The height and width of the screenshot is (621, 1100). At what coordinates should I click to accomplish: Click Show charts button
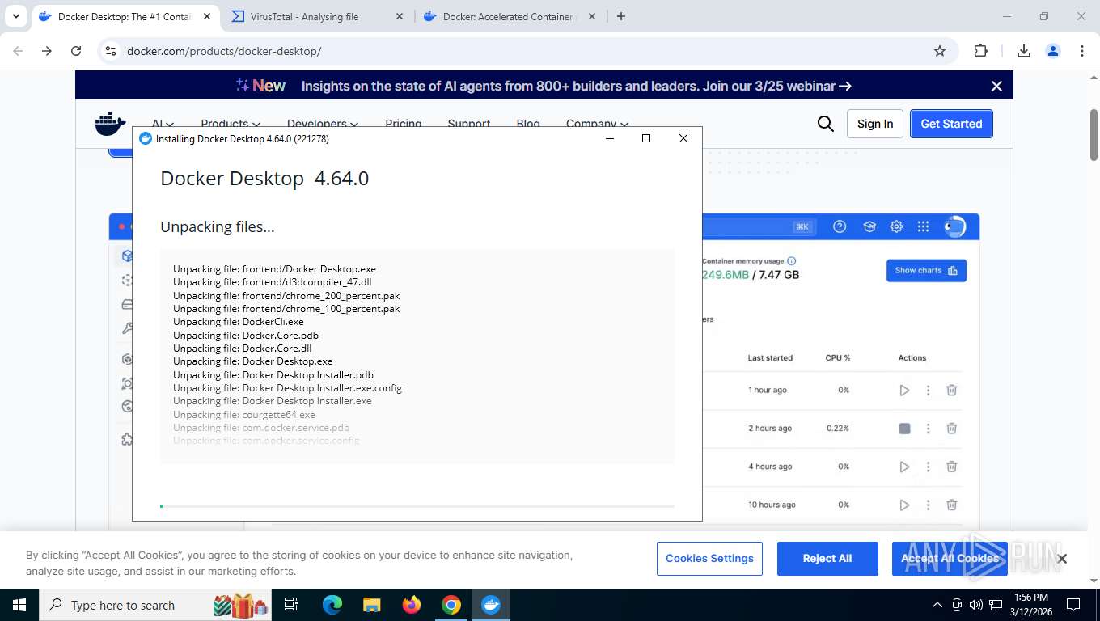click(x=926, y=271)
